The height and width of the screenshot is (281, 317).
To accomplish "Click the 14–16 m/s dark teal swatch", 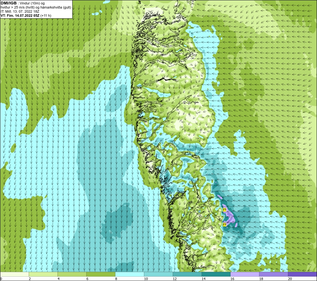I will tap(216, 274).
